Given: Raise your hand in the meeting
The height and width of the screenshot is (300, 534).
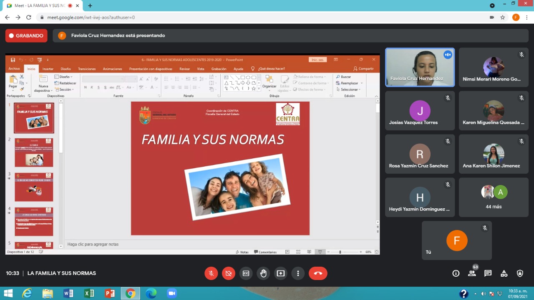Looking at the screenshot, I should [x=263, y=273].
